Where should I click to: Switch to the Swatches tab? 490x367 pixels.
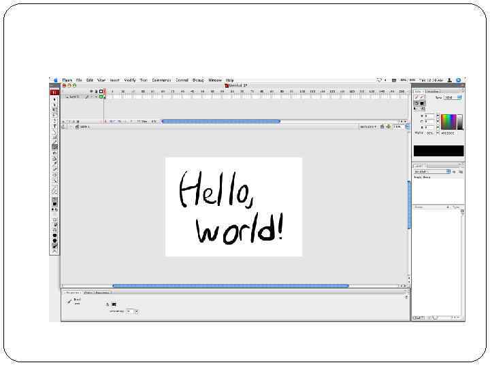pyautogui.click(x=433, y=92)
